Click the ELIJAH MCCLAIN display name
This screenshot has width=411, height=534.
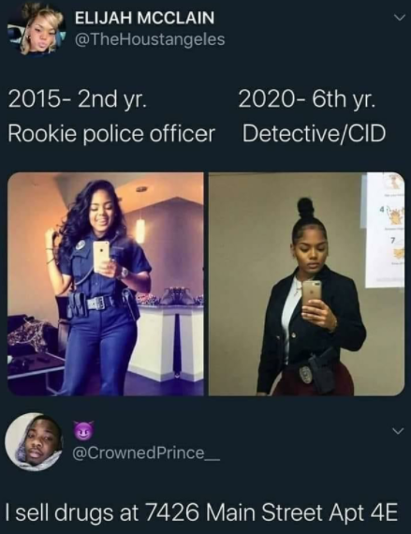pos(144,18)
